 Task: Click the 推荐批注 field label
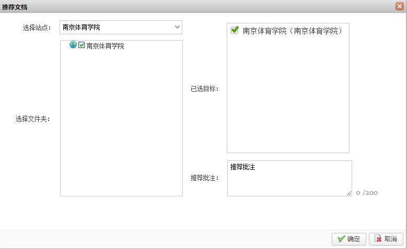(x=204, y=178)
